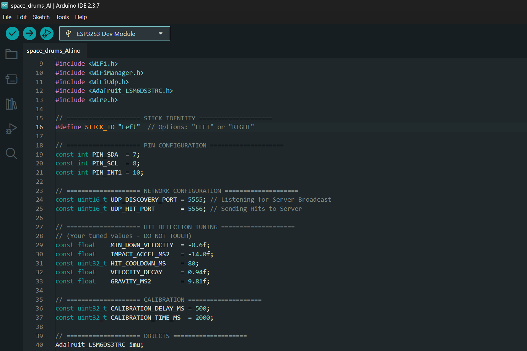
Task: Click the <Wire.h> include text
Action: pos(103,100)
